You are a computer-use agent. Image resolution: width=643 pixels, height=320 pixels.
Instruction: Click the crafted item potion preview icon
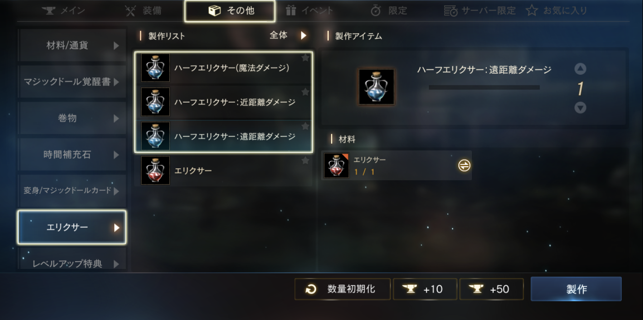click(x=376, y=87)
